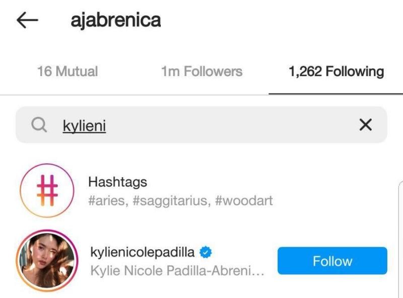Go back using the left arrow
This screenshot has height=298, width=403.
pyautogui.click(x=27, y=20)
